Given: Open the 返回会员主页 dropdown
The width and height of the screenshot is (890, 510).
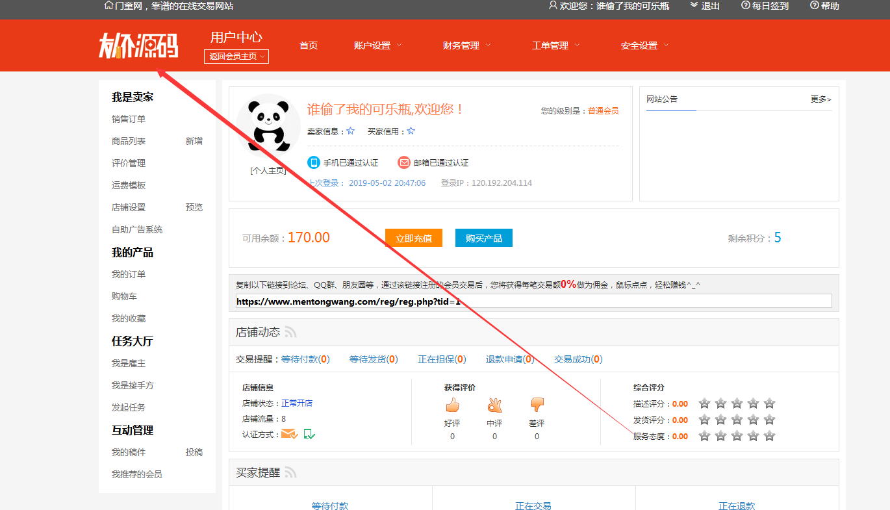Looking at the screenshot, I should [236, 57].
